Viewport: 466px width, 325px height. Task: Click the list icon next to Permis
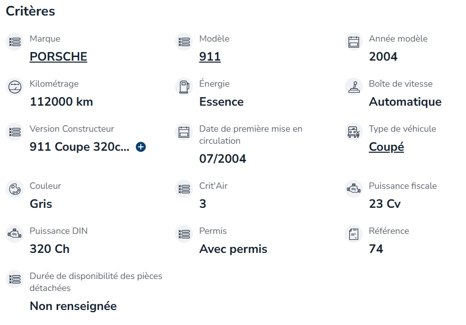tap(184, 234)
